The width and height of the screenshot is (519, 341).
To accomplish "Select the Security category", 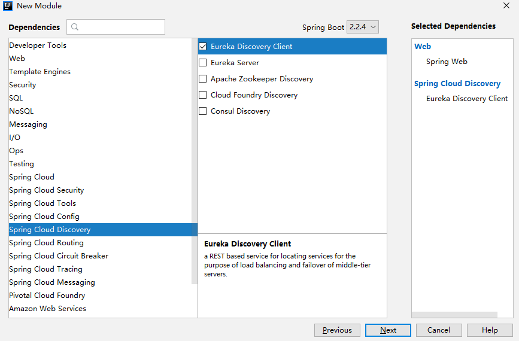I will point(101,85).
